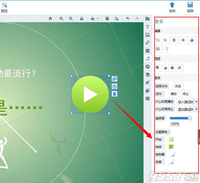
Task: Click the green play button on canvas
Action: click(90, 94)
